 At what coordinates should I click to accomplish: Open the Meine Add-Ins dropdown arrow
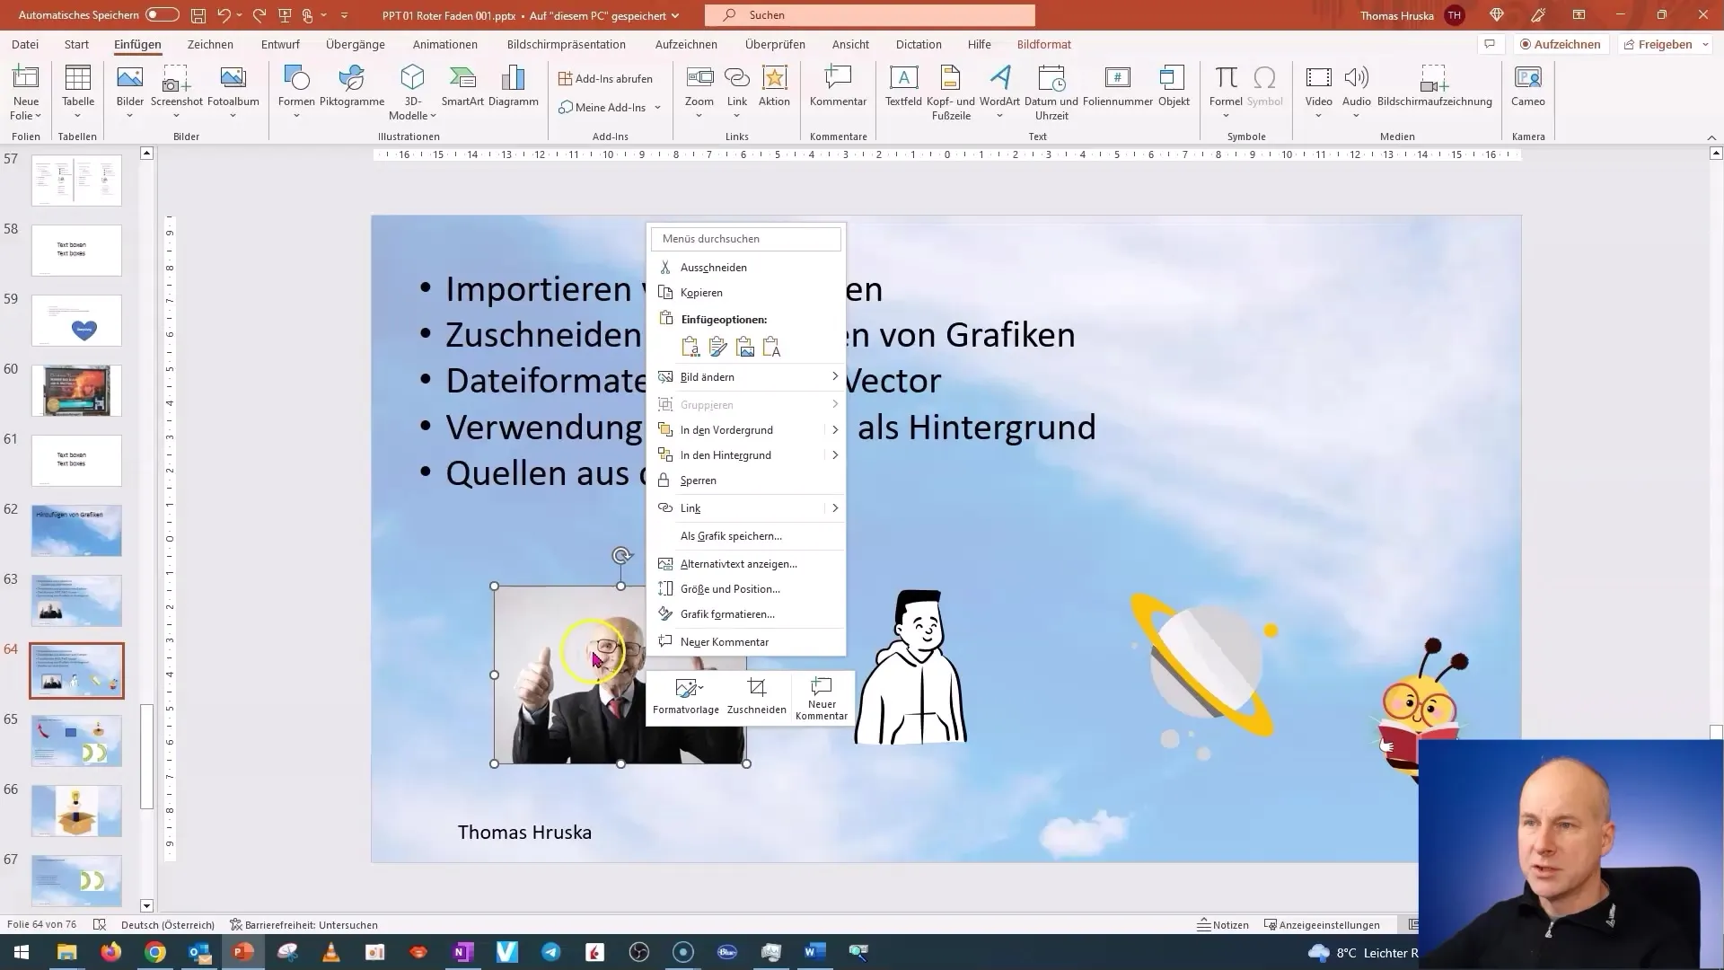(657, 107)
